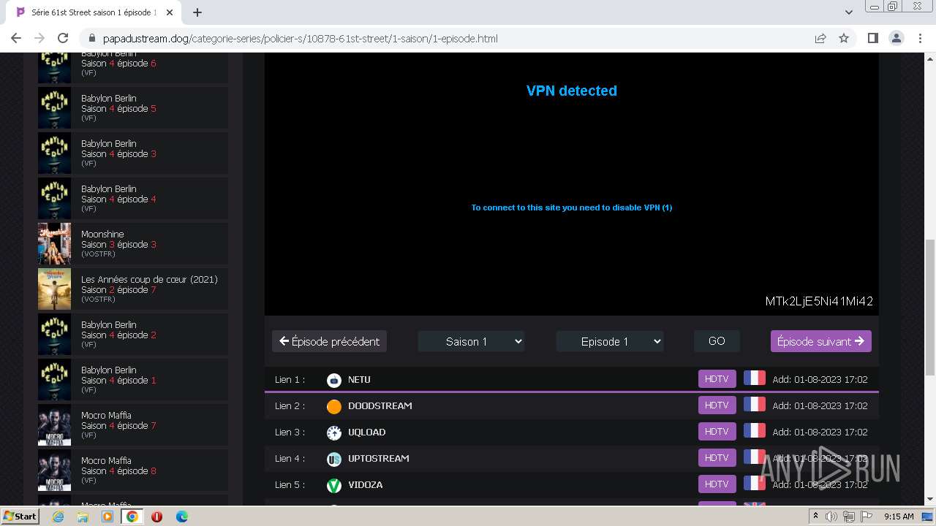Open Babylon Berlin Saison 4 épisode 1
The image size is (936, 526).
133,379
